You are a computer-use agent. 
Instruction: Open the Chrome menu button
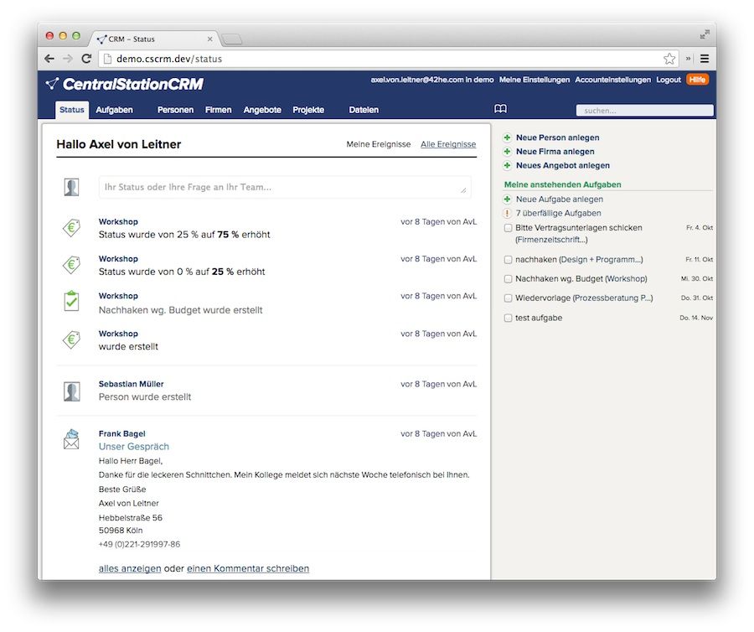tap(705, 59)
